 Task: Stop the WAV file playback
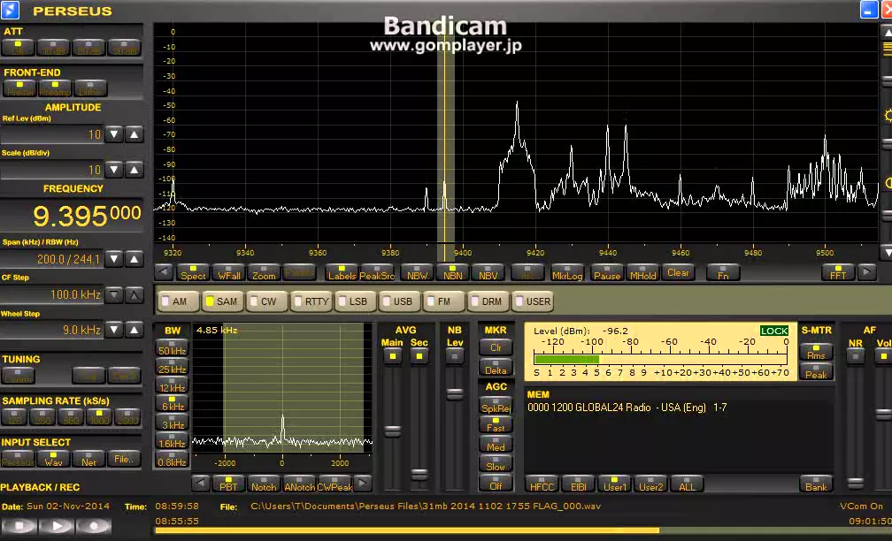coord(19,526)
